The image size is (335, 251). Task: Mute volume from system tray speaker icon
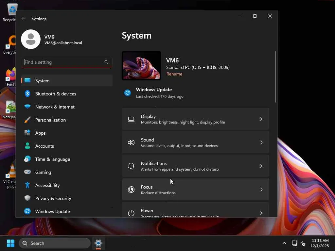[x=303, y=243]
